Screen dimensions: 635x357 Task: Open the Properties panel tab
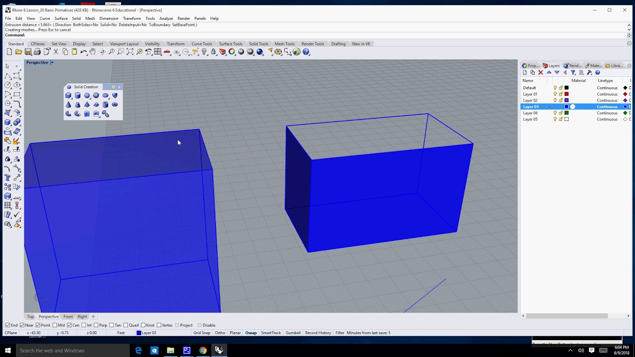coord(531,65)
